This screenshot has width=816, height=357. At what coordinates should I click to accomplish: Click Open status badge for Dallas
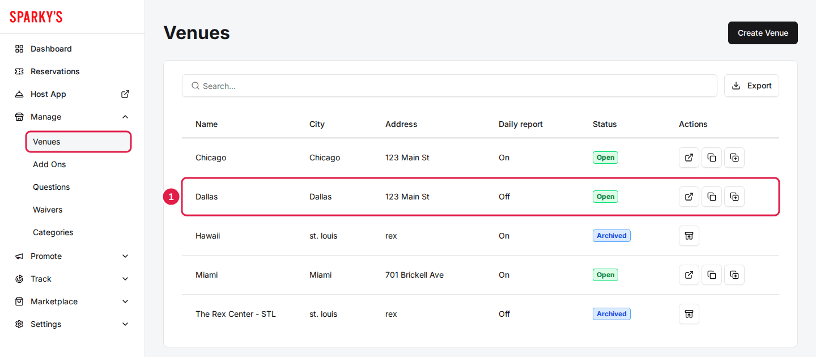click(x=605, y=197)
